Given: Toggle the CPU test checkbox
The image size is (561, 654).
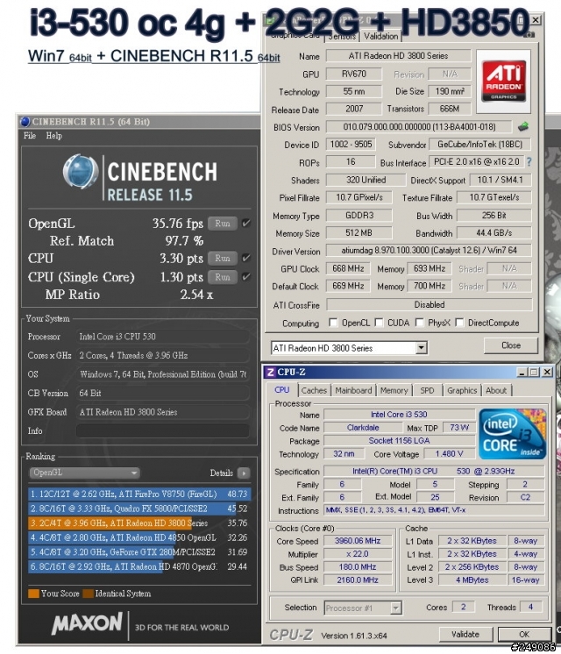Looking at the screenshot, I should [x=246, y=258].
